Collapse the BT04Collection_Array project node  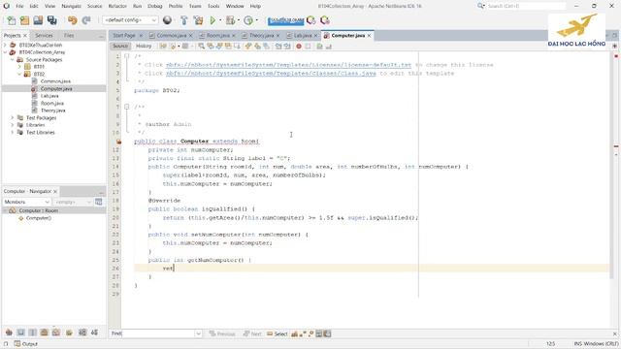[5, 52]
